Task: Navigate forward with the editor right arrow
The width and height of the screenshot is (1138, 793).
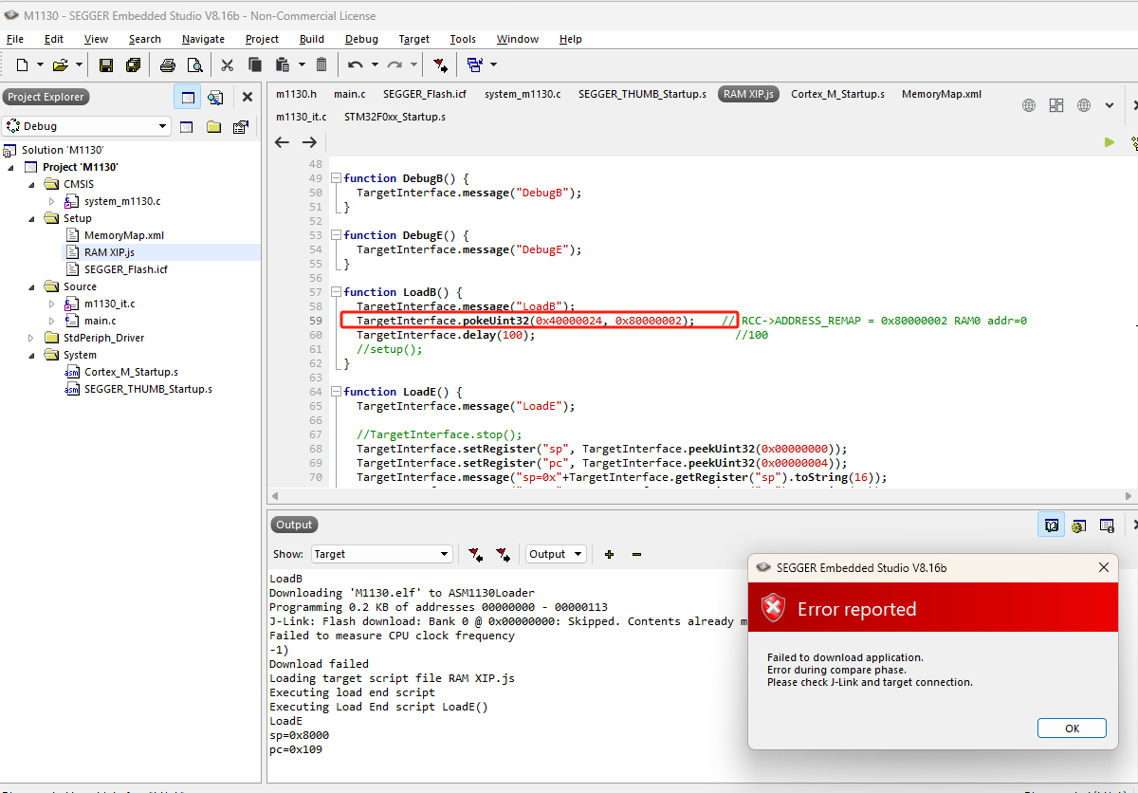Action: tap(309, 142)
